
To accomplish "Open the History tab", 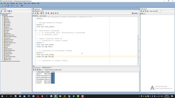I will click(x=42, y=11).
